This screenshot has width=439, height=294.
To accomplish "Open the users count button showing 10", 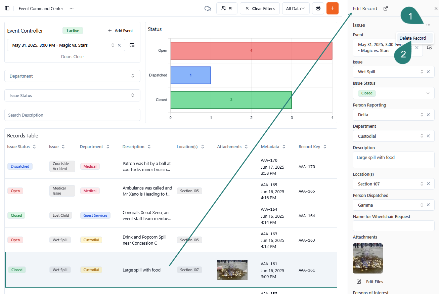I will point(227,8).
